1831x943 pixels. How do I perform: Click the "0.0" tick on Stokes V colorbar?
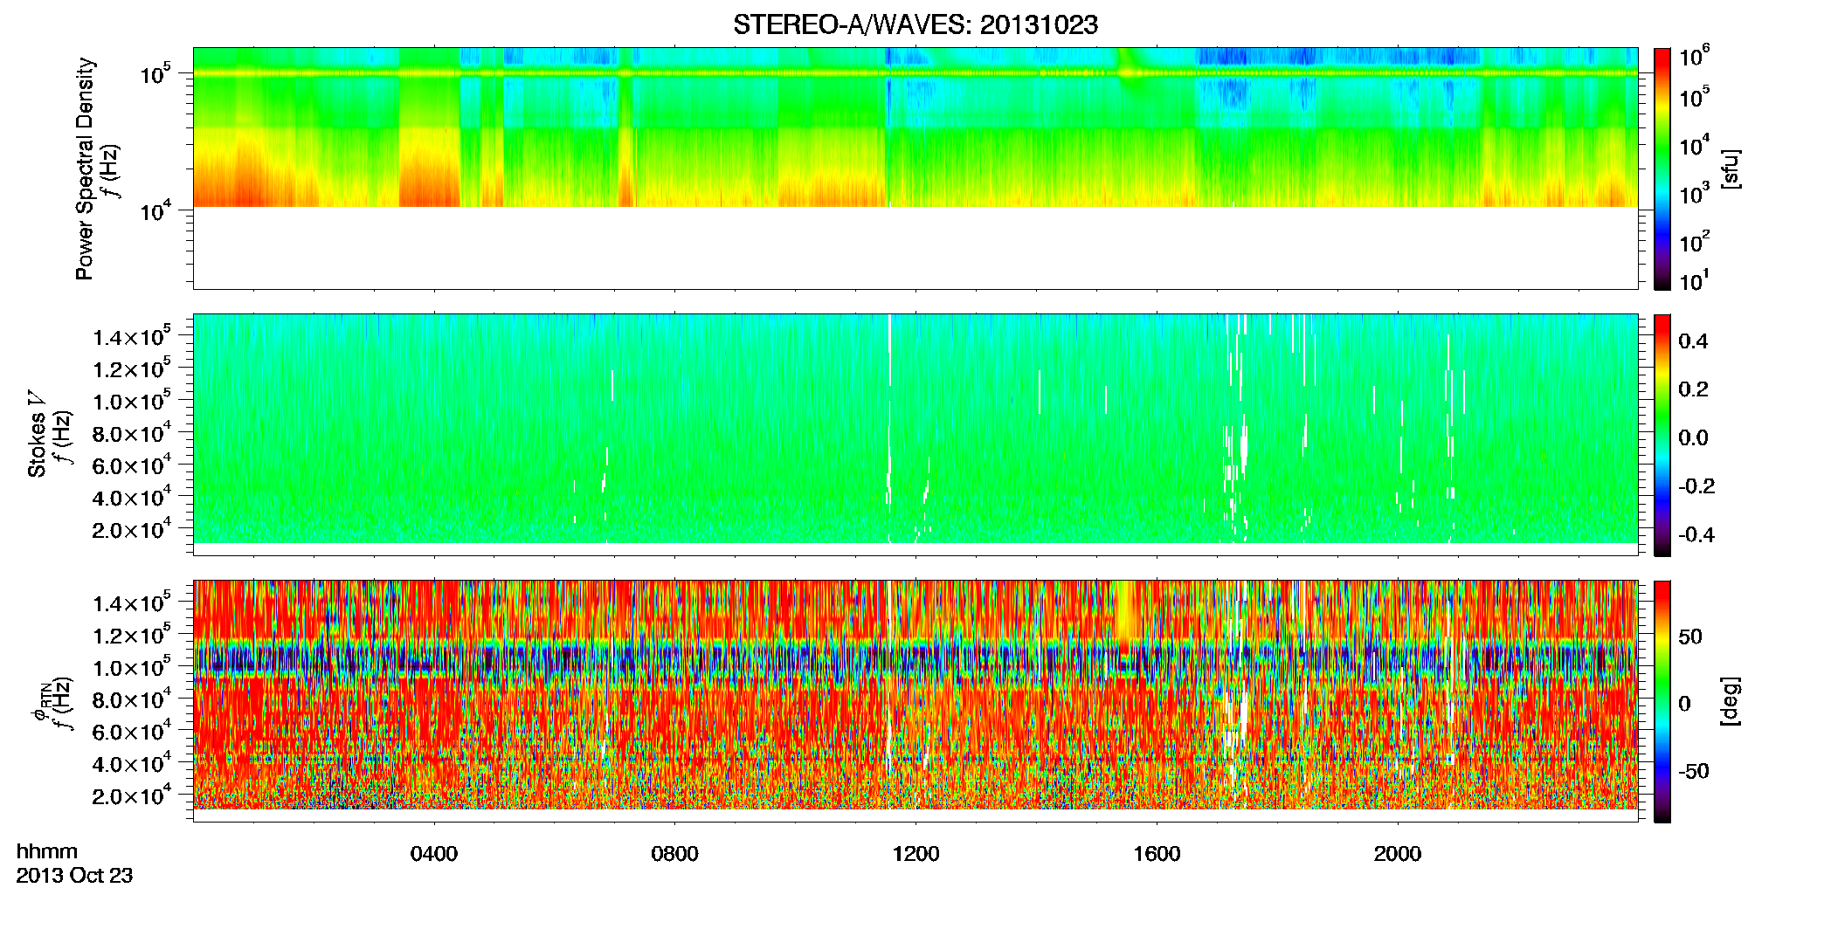pos(1693,437)
